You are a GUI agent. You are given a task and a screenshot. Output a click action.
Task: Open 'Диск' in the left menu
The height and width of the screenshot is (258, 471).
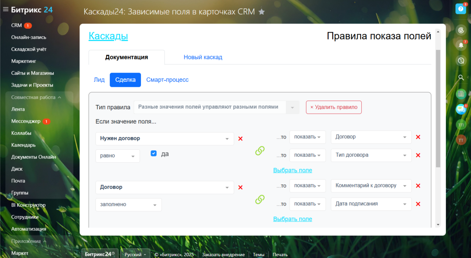[17, 169]
